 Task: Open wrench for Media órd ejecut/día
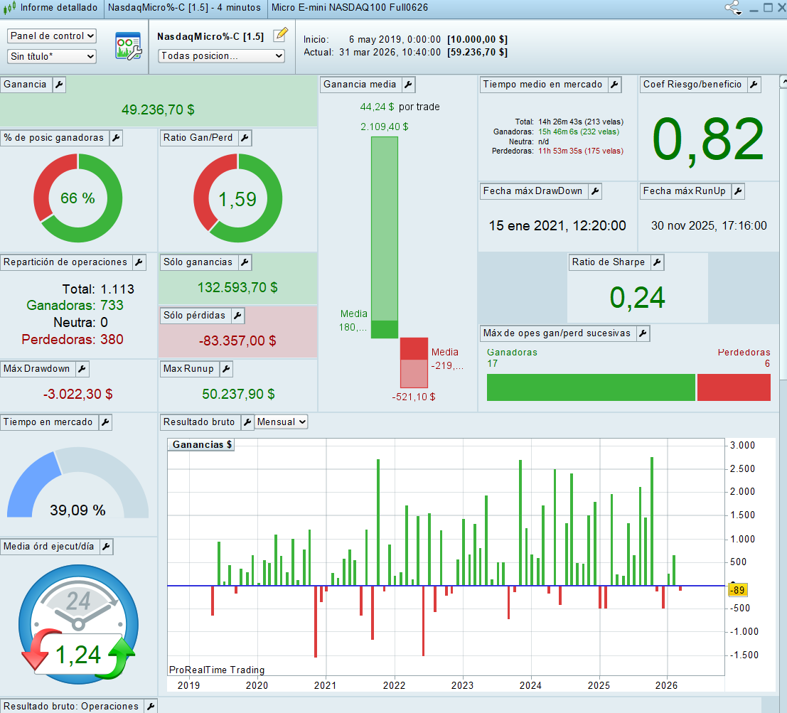tap(105, 547)
